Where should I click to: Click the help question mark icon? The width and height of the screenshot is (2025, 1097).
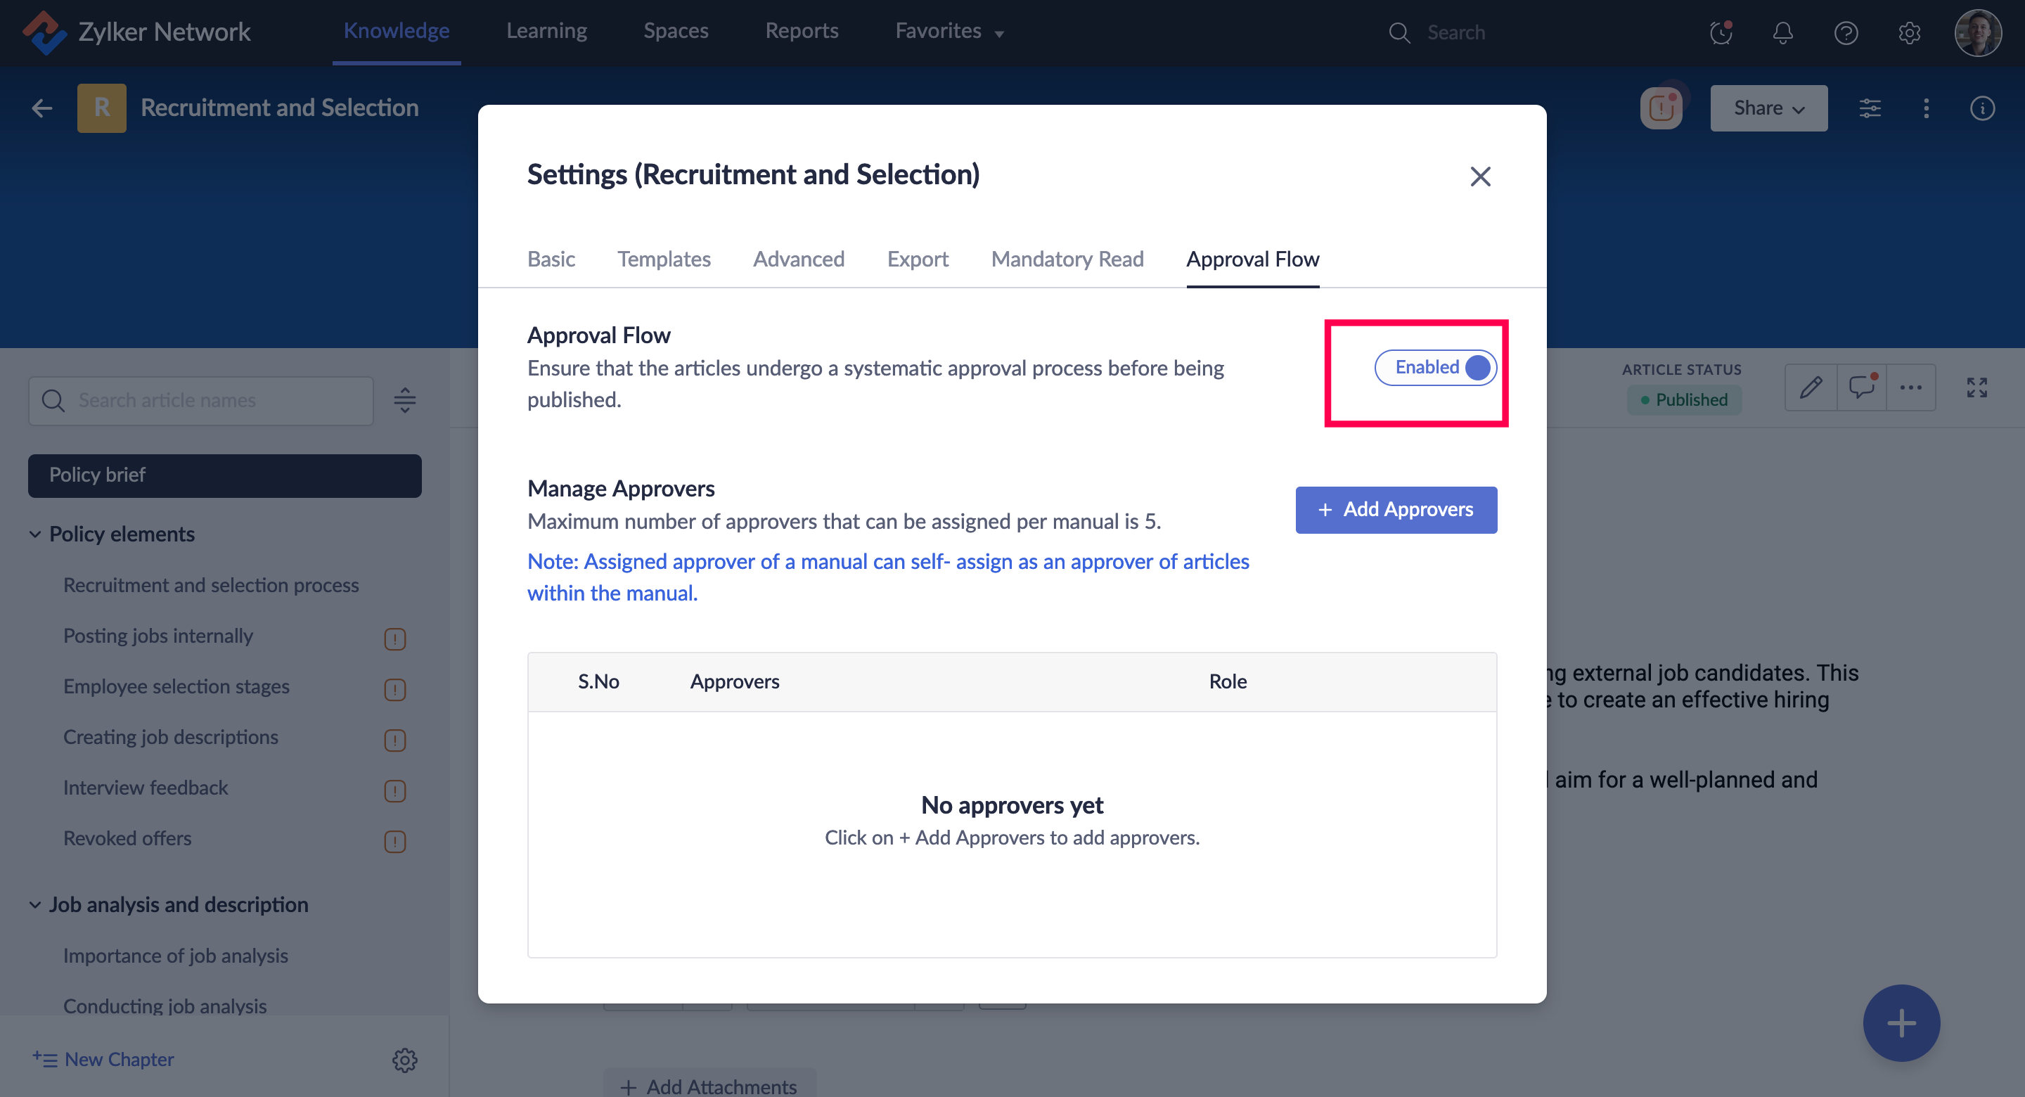(x=1845, y=32)
